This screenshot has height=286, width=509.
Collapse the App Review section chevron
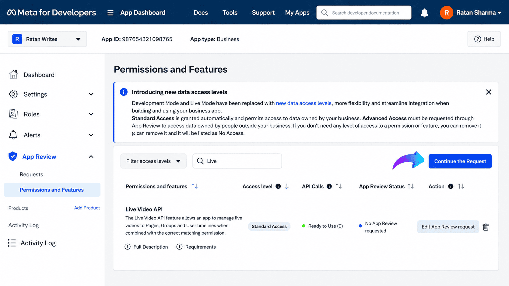(x=91, y=157)
